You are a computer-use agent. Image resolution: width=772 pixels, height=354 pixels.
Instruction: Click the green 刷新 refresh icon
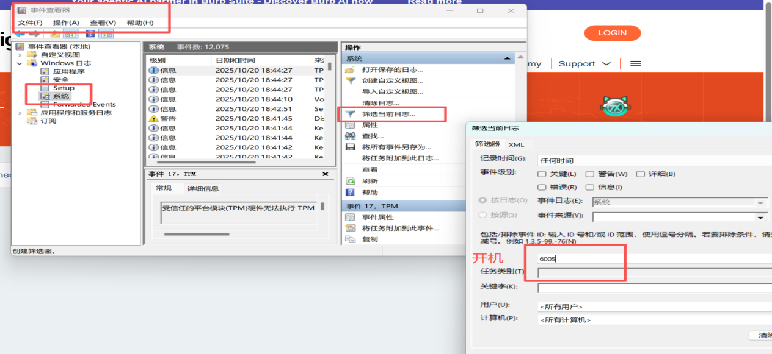coord(351,181)
